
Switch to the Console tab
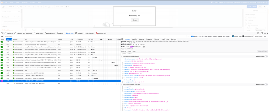tap(18, 33)
